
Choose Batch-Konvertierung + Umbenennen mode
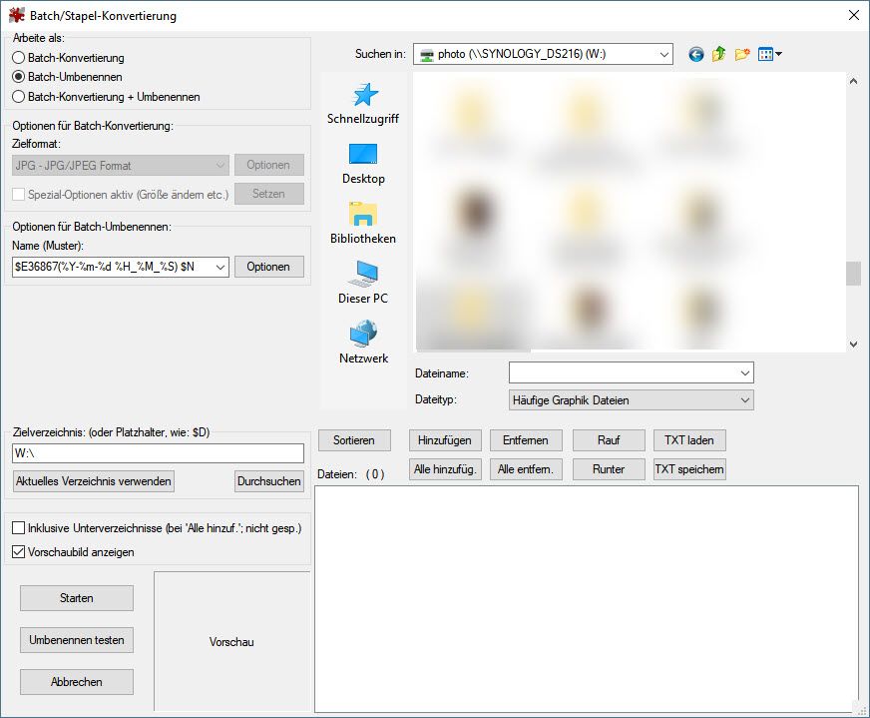point(19,97)
